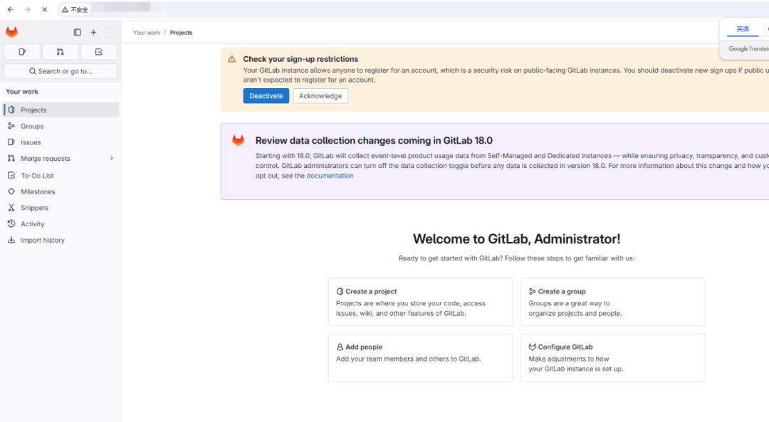Click the GitLab logo in the sidebar
Screen dimensions: 769x422
click(12, 32)
